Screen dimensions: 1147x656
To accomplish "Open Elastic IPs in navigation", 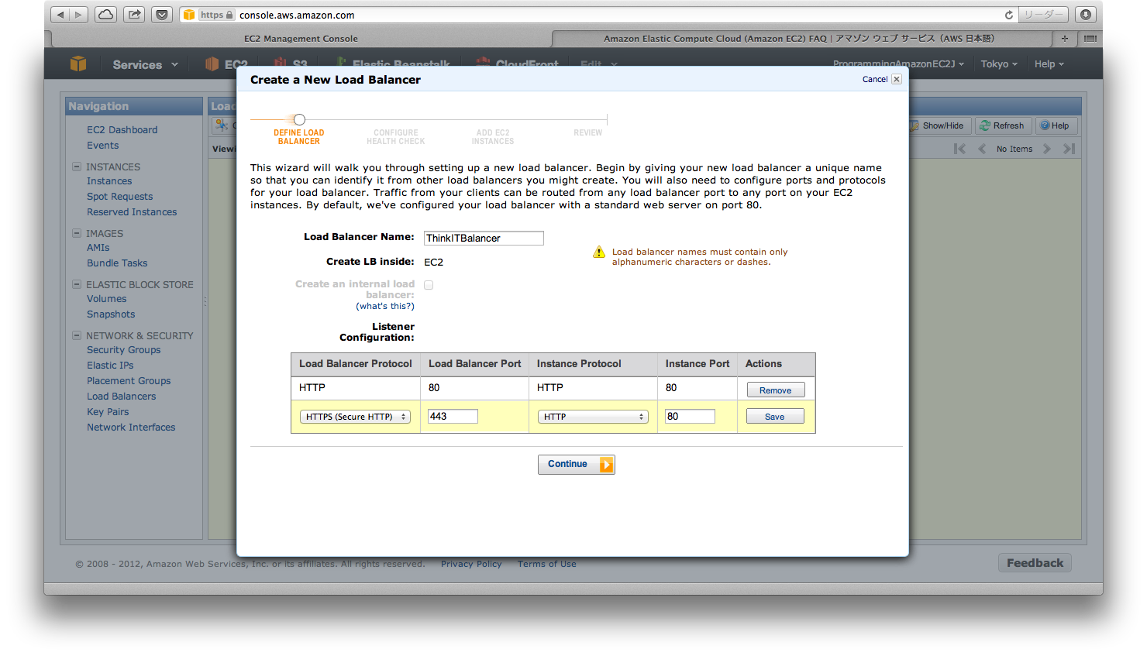I will 110,366.
